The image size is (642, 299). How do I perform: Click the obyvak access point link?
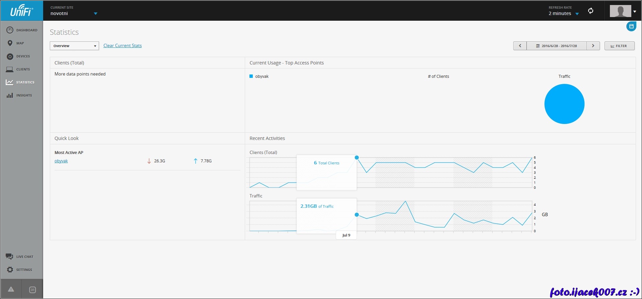61,161
